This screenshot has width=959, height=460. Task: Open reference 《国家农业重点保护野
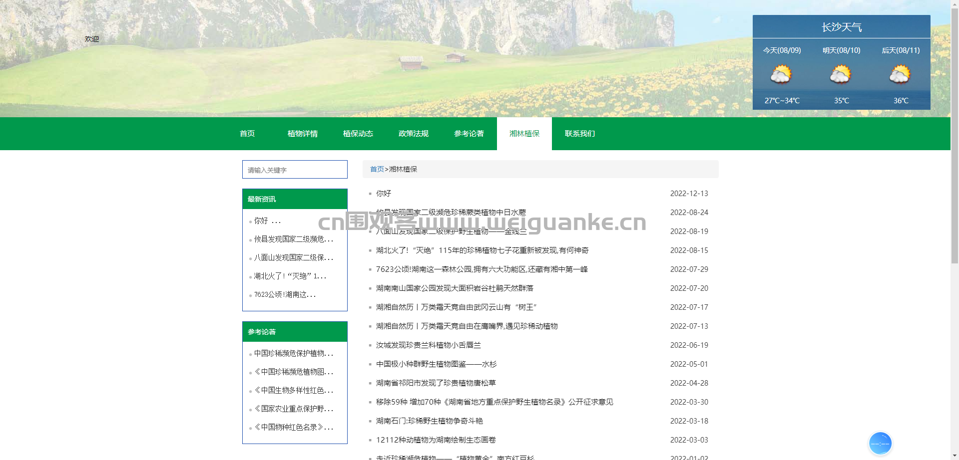(294, 409)
